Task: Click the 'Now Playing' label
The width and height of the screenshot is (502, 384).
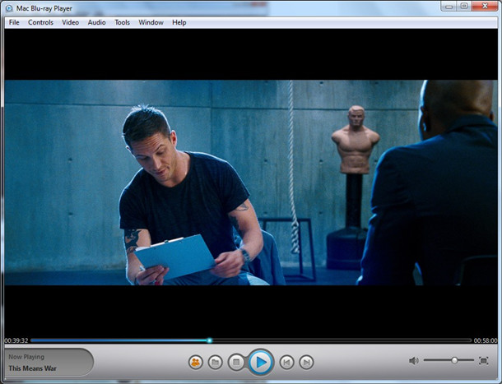Action: [x=26, y=357]
